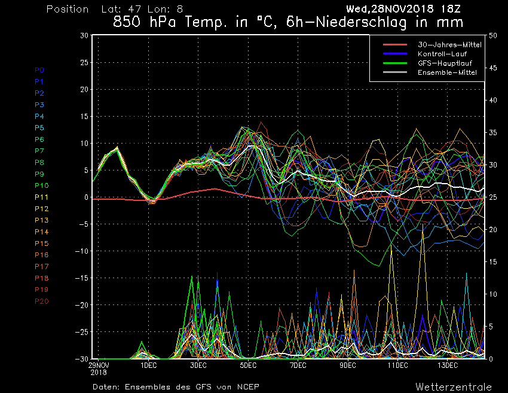Image resolution: width=508 pixels, height=393 pixels.
Task: Click the P20 member label
Action: [41, 301]
